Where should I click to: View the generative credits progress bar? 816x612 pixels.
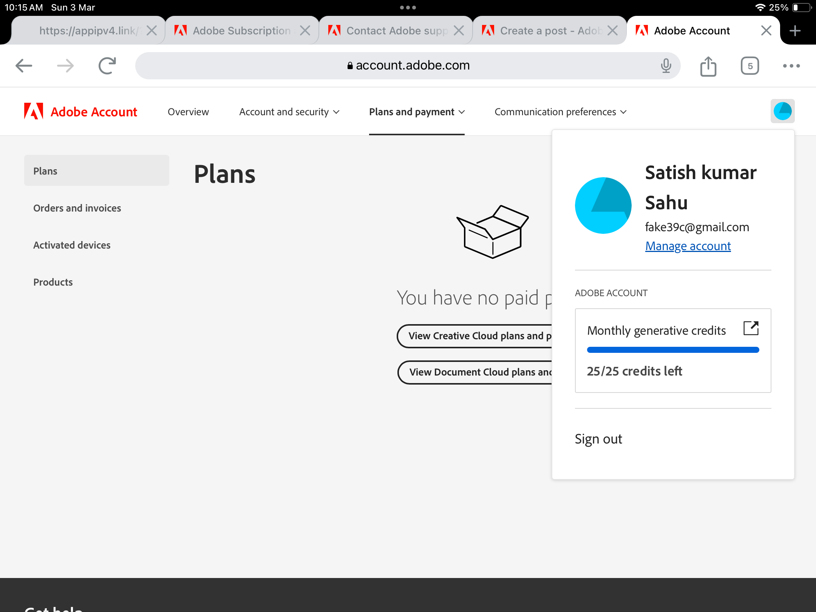pyautogui.click(x=672, y=350)
